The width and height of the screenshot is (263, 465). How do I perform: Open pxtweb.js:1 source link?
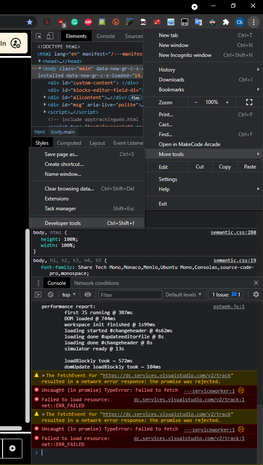pos(229,307)
